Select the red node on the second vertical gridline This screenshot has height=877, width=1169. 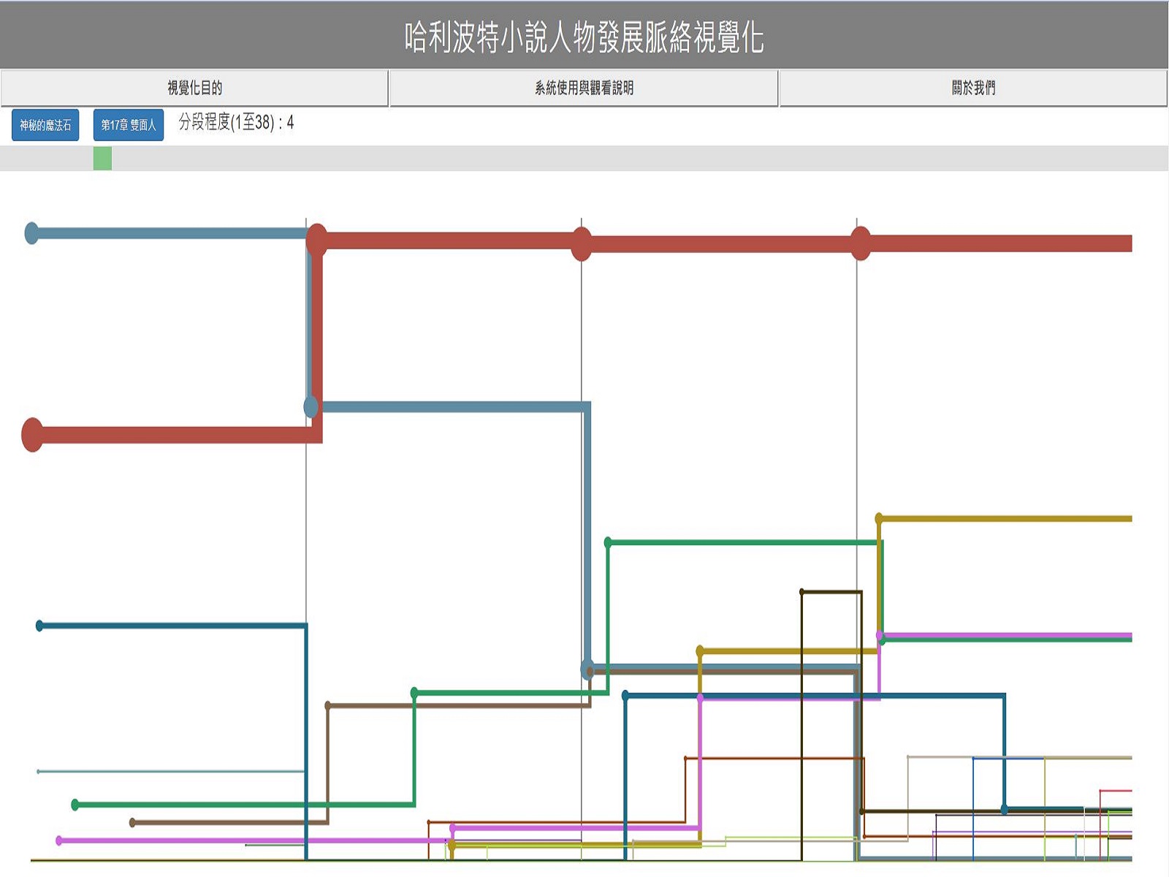coord(581,244)
